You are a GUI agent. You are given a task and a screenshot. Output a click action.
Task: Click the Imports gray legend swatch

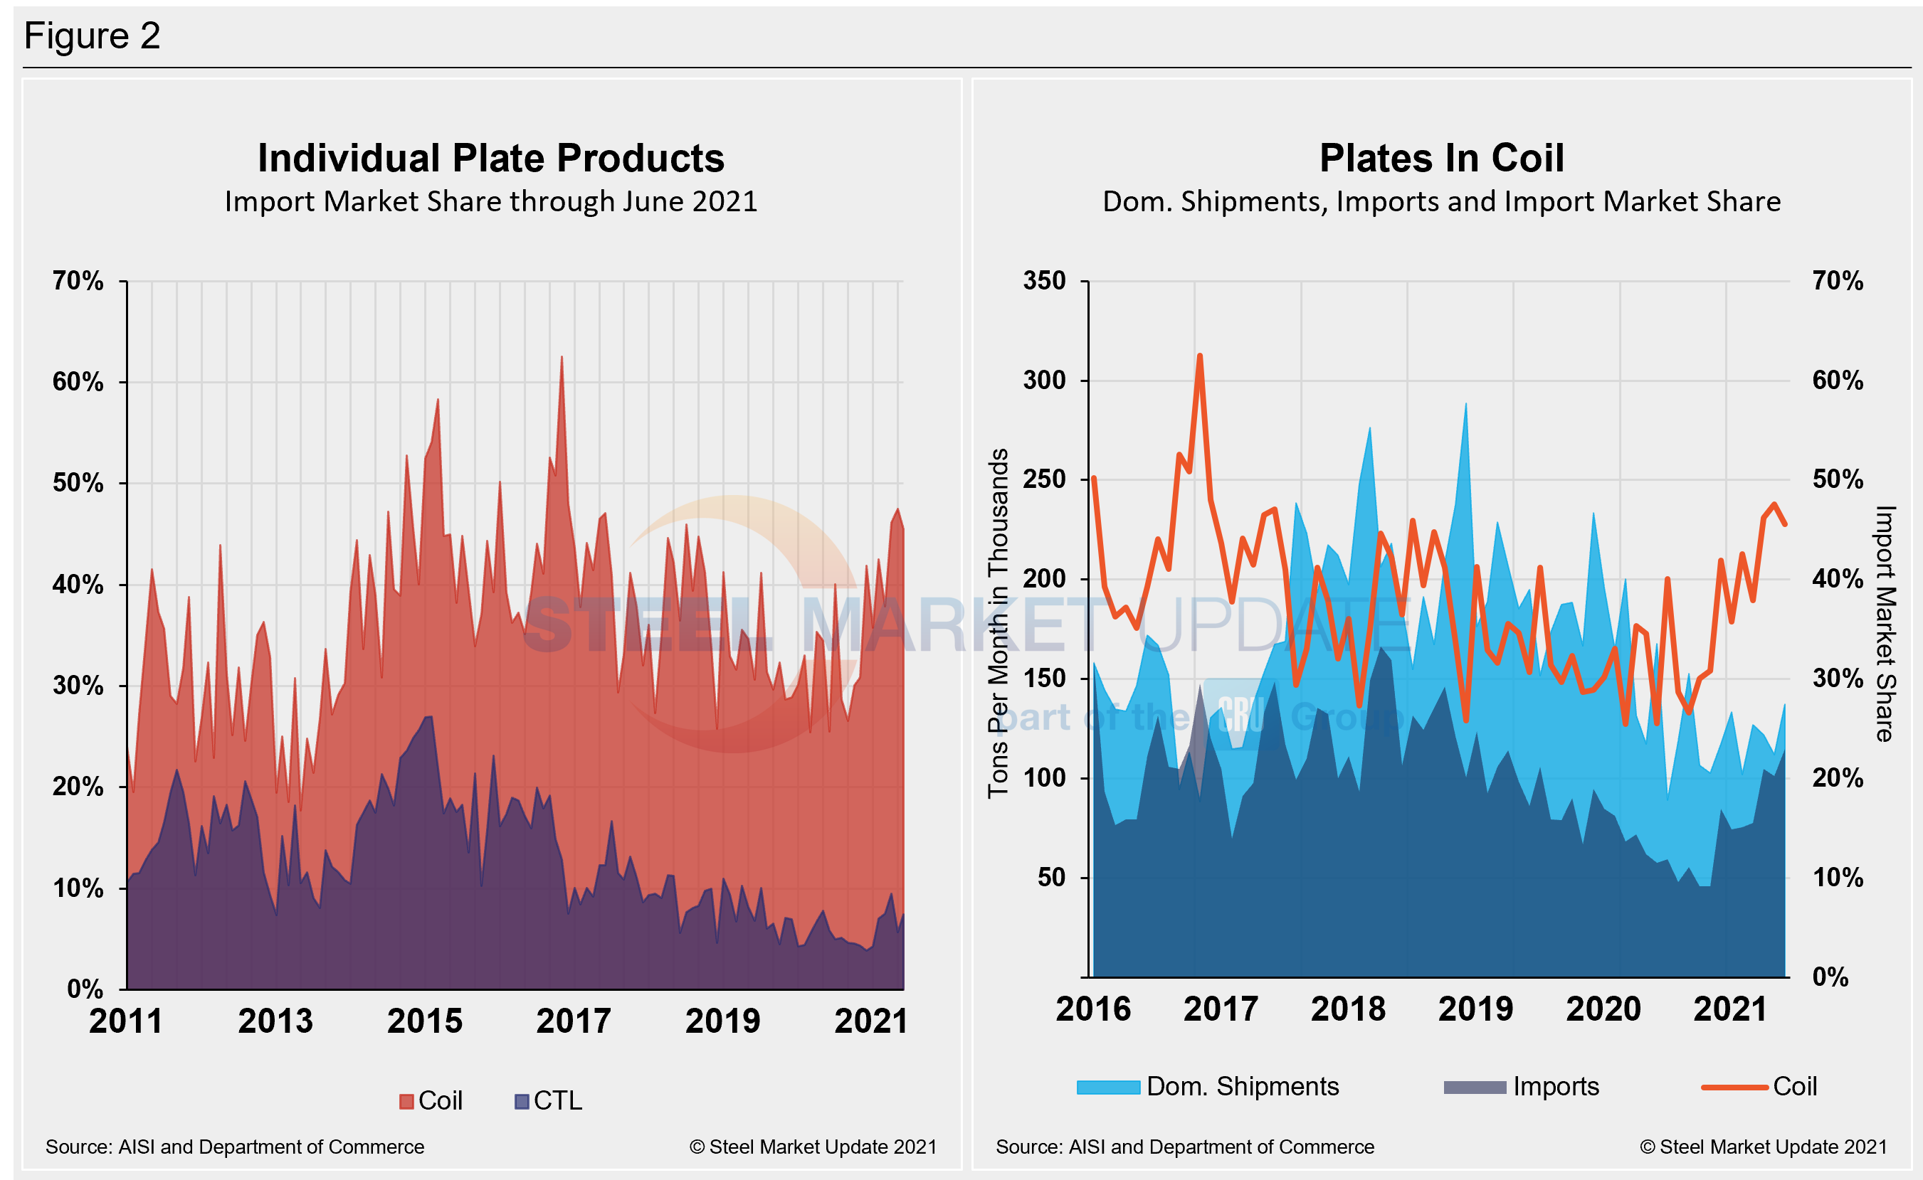pos(1474,1087)
